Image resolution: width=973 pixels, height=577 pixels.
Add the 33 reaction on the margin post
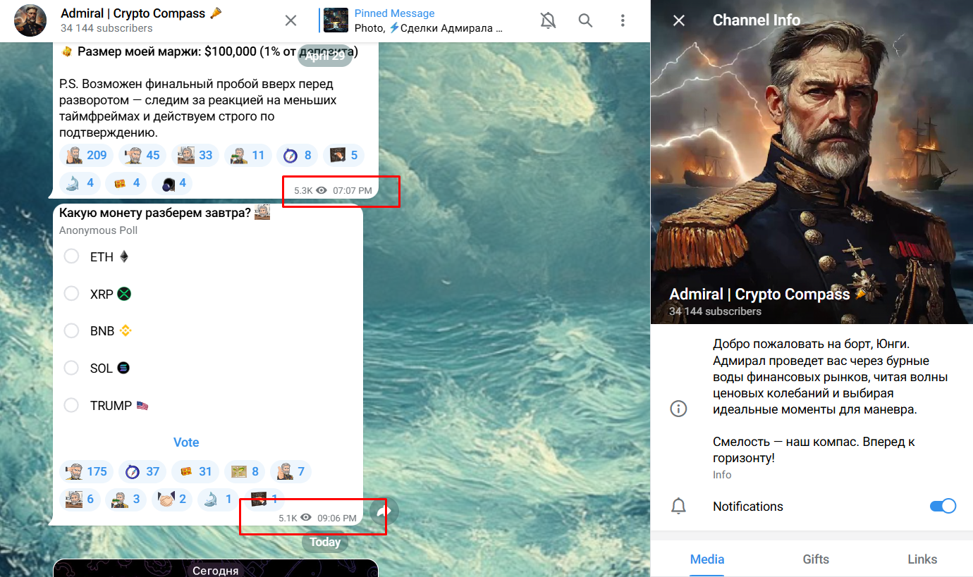[195, 155]
